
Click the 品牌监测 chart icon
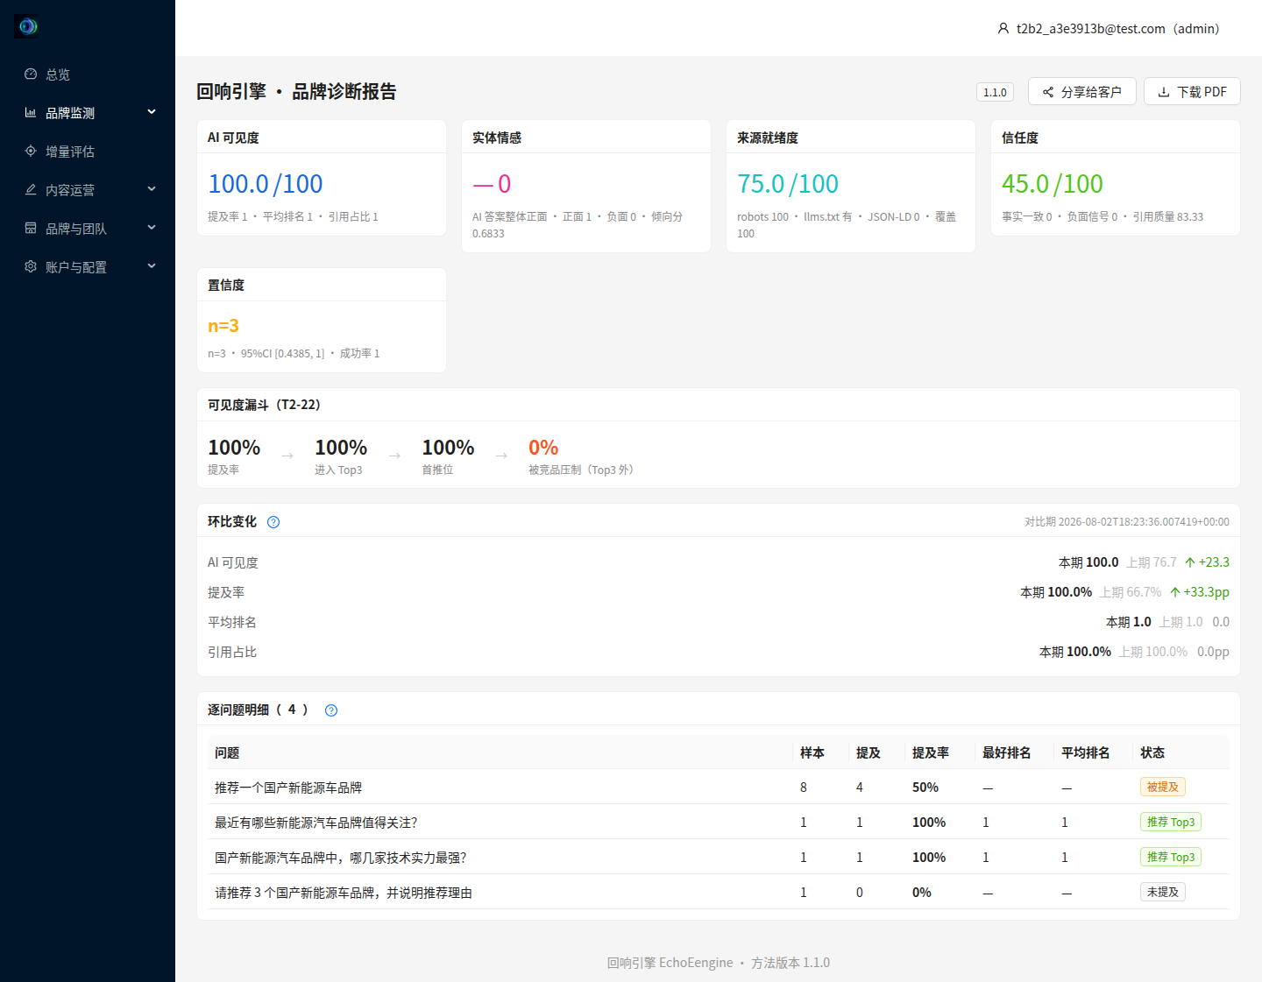point(31,113)
